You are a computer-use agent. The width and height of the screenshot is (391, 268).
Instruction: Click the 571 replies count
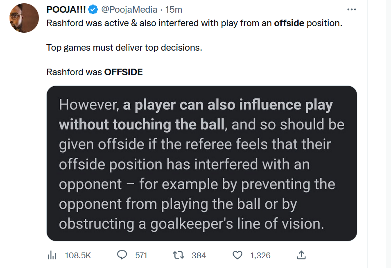[x=141, y=255]
